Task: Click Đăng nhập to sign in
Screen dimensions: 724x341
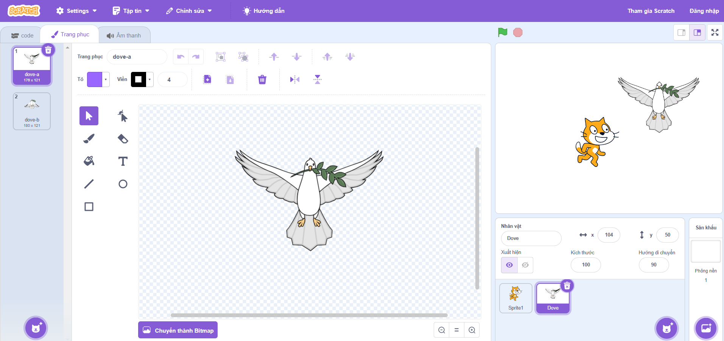Action: coord(704,11)
